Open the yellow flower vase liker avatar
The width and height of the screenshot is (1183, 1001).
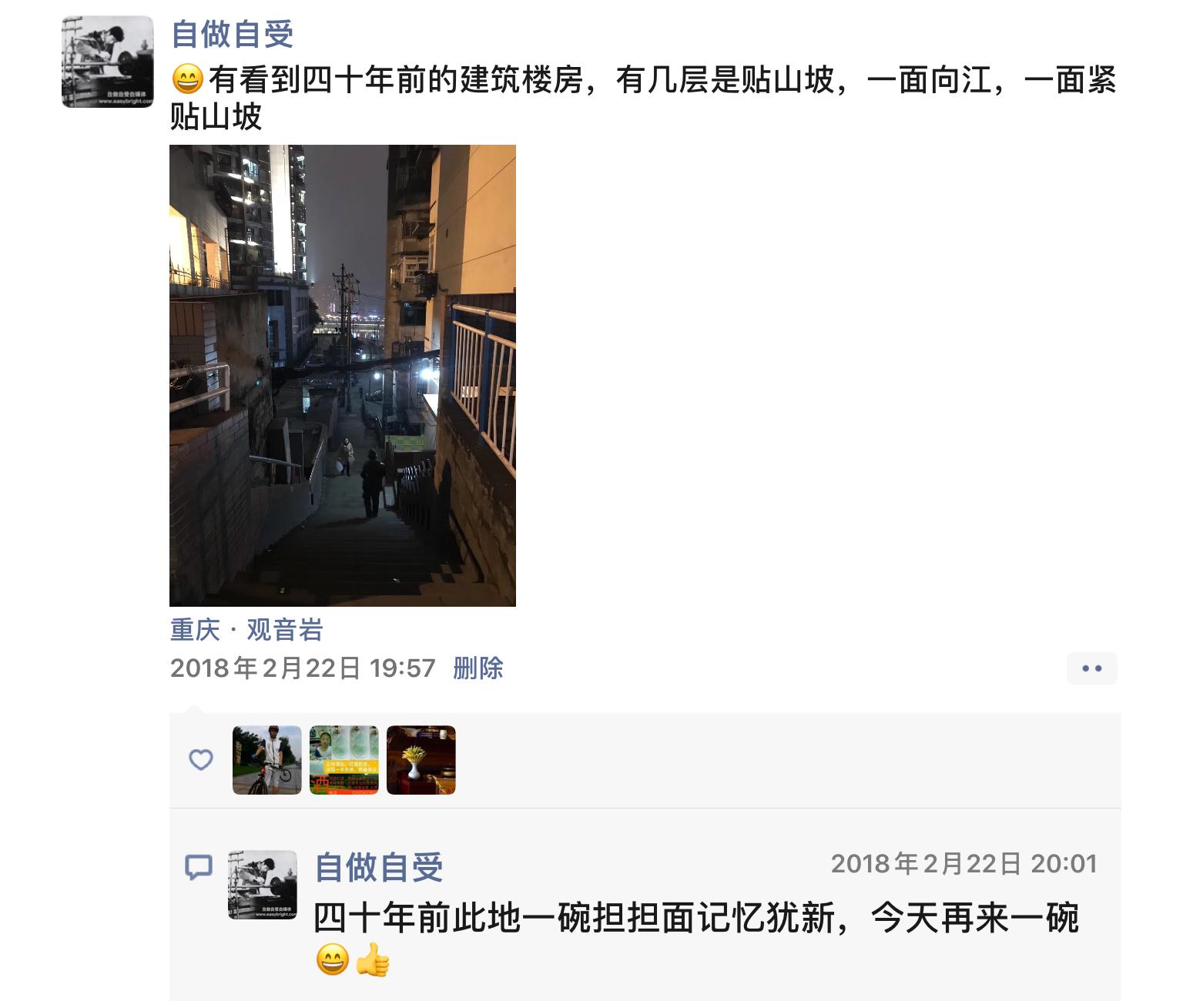coord(421,760)
